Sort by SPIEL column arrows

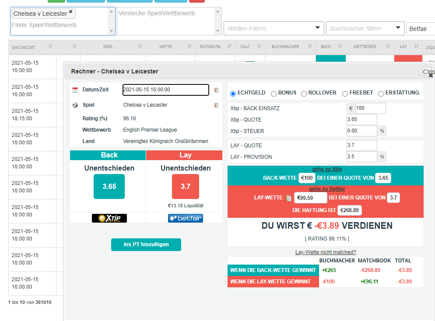(x=140, y=46)
